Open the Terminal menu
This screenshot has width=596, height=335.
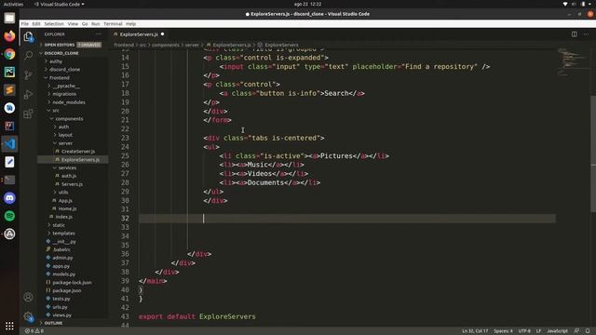(113, 23)
